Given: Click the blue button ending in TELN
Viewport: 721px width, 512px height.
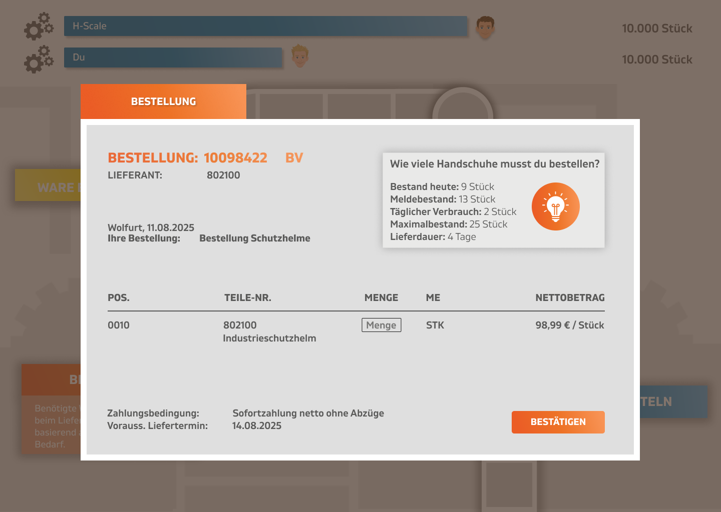Looking at the screenshot, I should tap(673, 401).
